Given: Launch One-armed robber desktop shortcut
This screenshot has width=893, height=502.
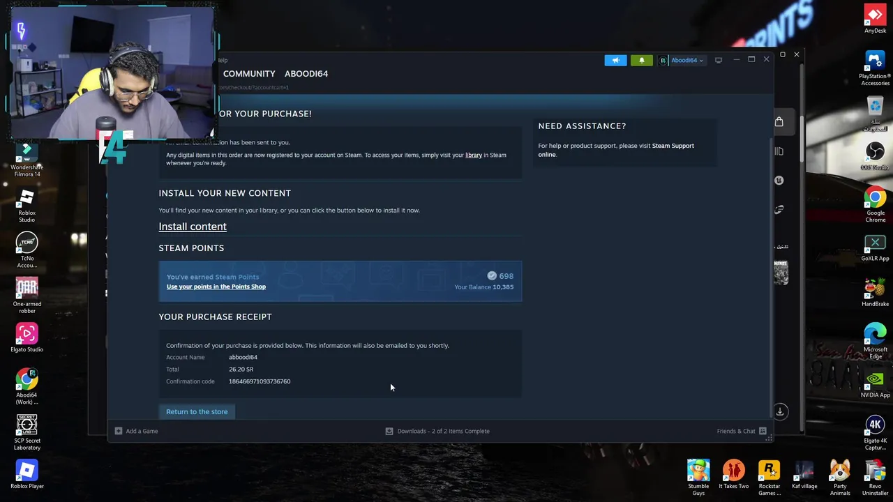Looking at the screenshot, I should [x=27, y=296].
